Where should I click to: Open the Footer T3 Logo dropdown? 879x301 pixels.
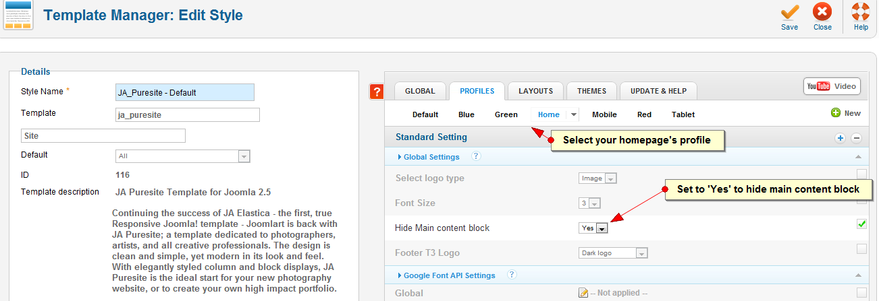(x=641, y=253)
